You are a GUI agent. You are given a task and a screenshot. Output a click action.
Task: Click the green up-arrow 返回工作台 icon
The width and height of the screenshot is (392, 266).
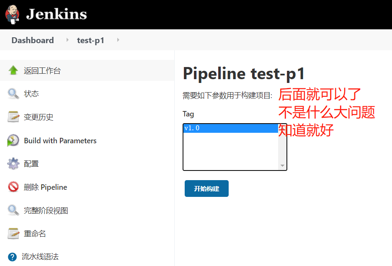point(13,70)
